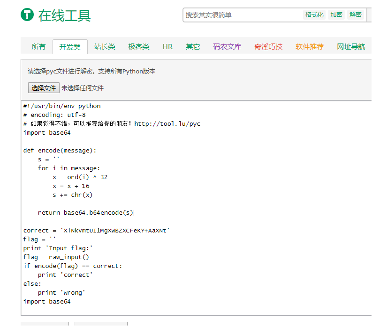372x326 pixels.
Task: Click the 'def encode(message):' line
Action: (x=60, y=151)
